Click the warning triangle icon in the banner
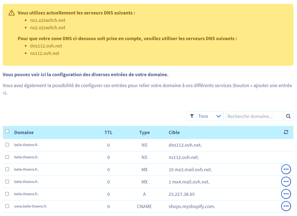Image resolution: width=297 pixels, height=216 pixels. click(11, 13)
